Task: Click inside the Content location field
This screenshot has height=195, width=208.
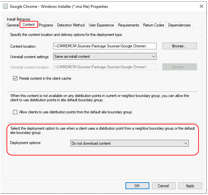Action: pyautogui.click(x=104, y=46)
